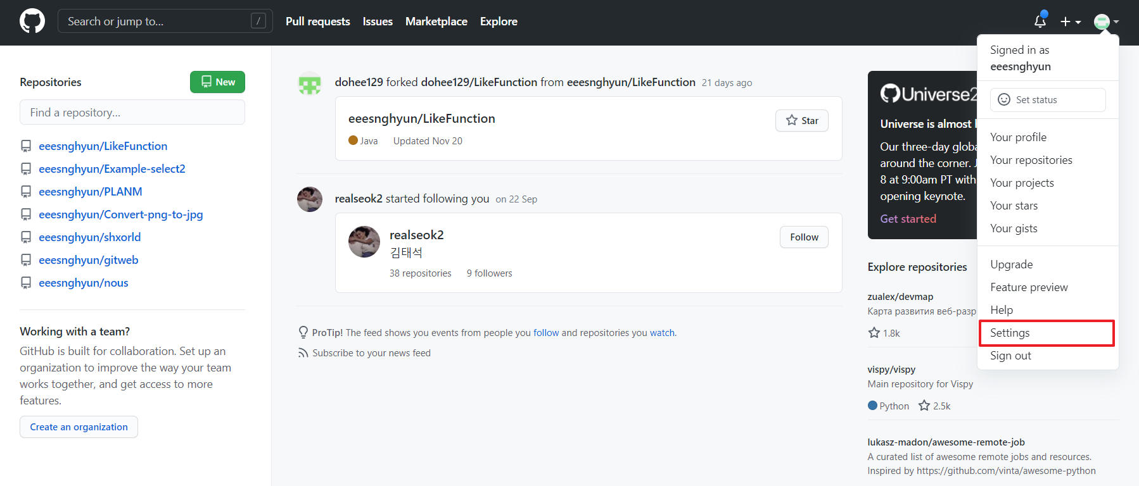The height and width of the screenshot is (486, 1139).
Task: Choose Upgrade from user menu
Action: pos(1048,265)
